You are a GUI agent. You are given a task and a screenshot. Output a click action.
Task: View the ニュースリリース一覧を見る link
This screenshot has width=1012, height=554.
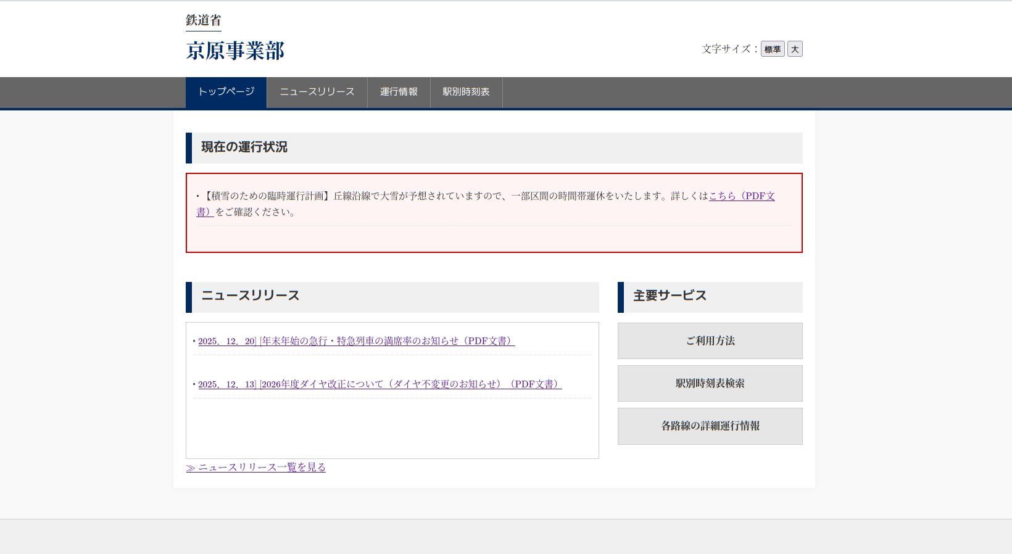[x=256, y=468]
